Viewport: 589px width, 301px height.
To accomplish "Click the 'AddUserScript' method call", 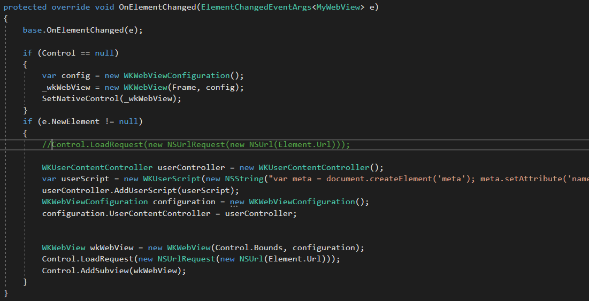I will pyautogui.click(x=145, y=190).
